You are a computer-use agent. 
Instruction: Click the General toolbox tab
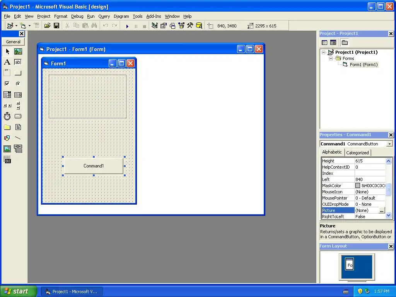tap(13, 42)
